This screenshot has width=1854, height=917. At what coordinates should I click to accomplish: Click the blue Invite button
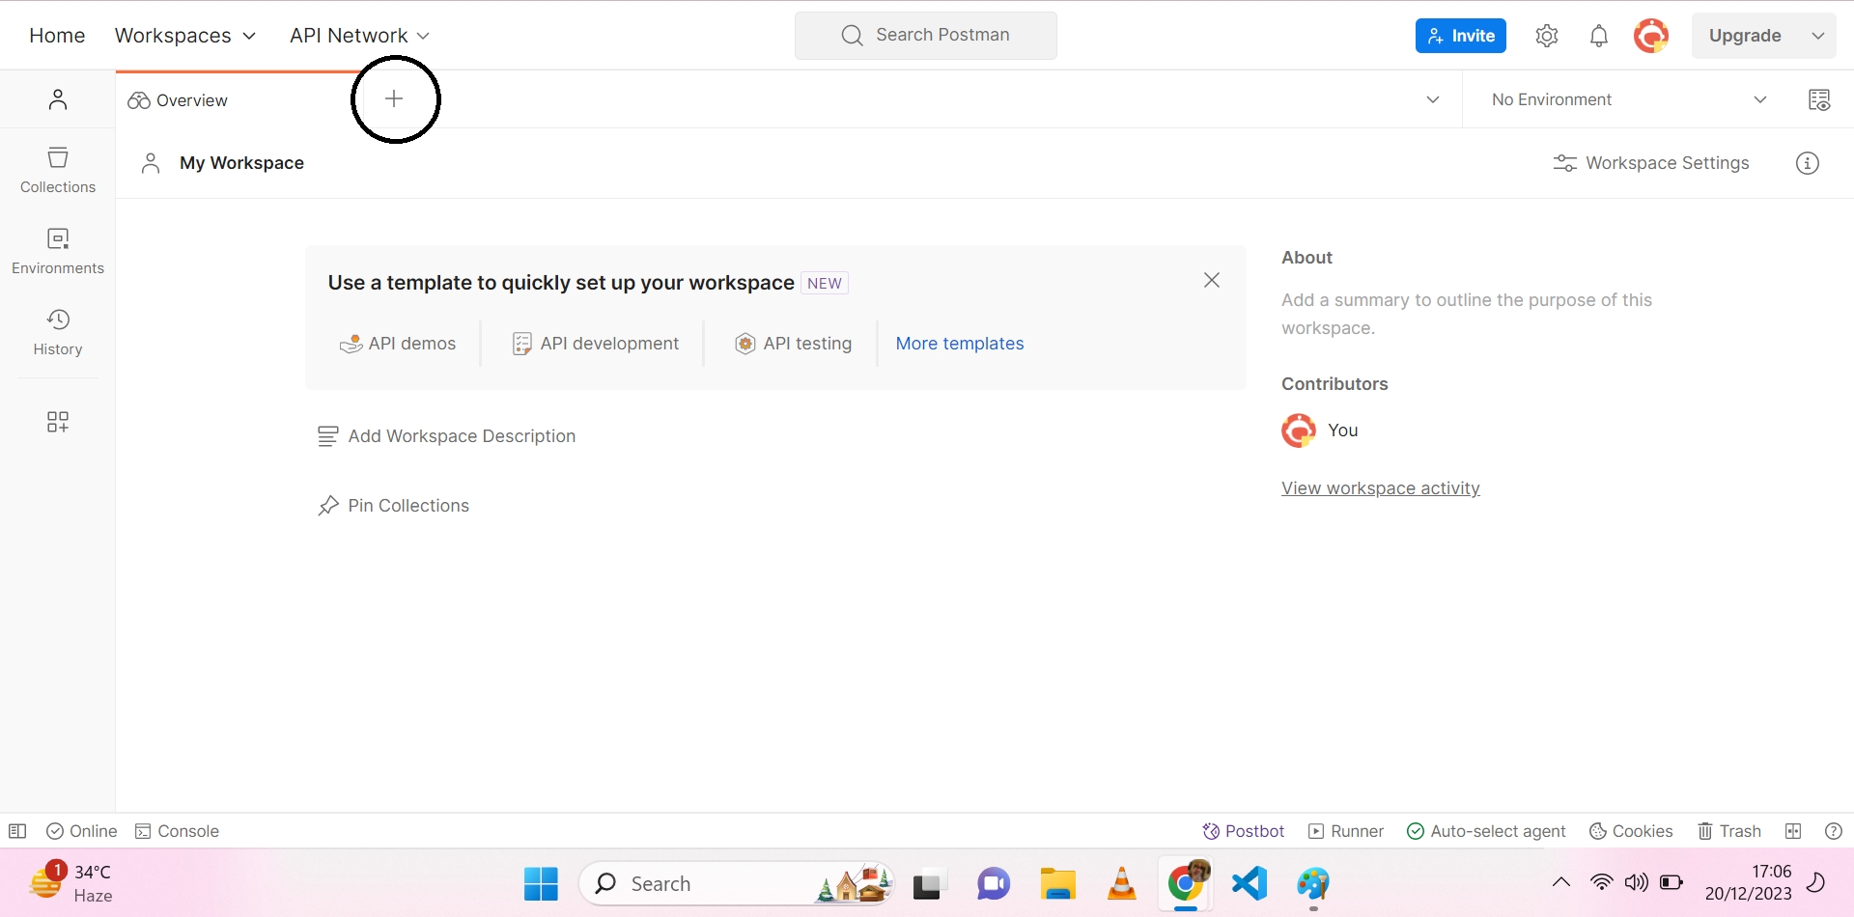1460,36
